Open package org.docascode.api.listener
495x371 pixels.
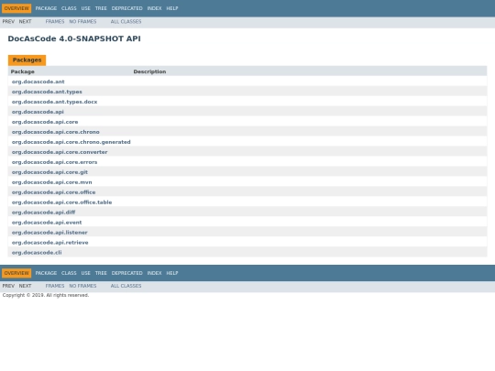(49, 233)
